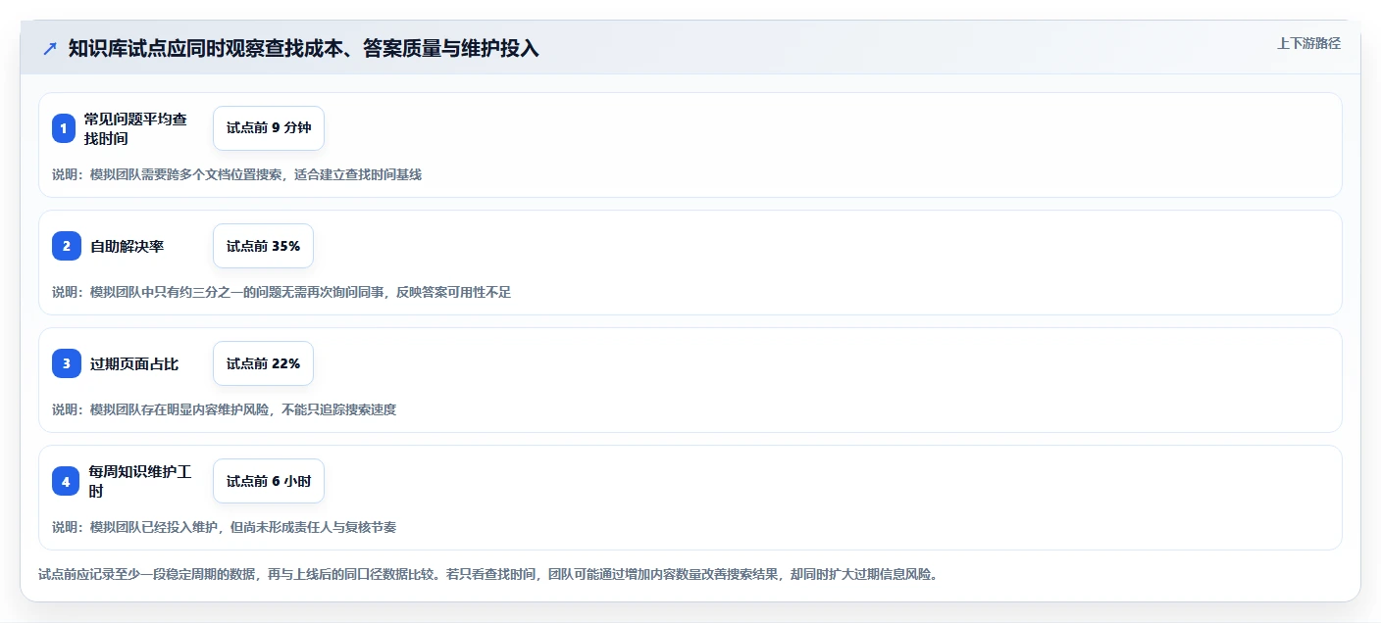1381x623 pixels.
Task: Click the note about 明显内容维护风险
Action: coord(225,409)
